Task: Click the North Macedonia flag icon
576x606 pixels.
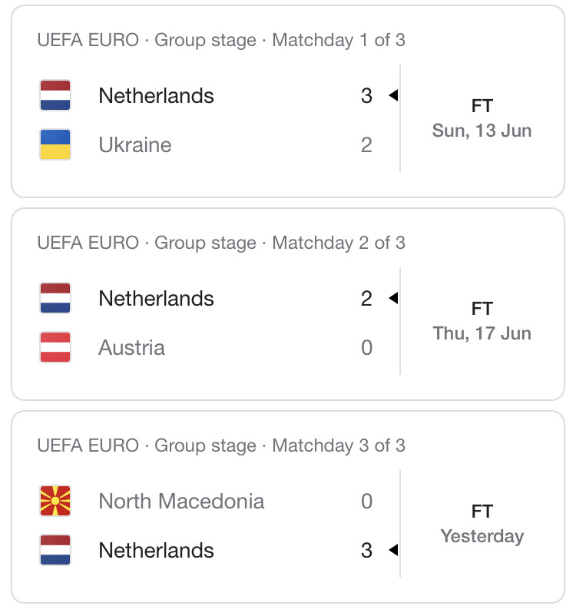Action: [55, 501]
